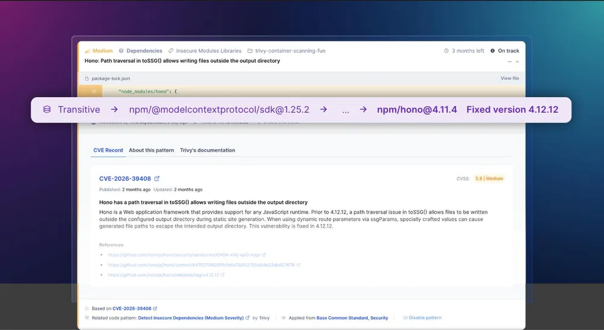
Task: Click the info icon before Based on
Action: click(86, 308)
